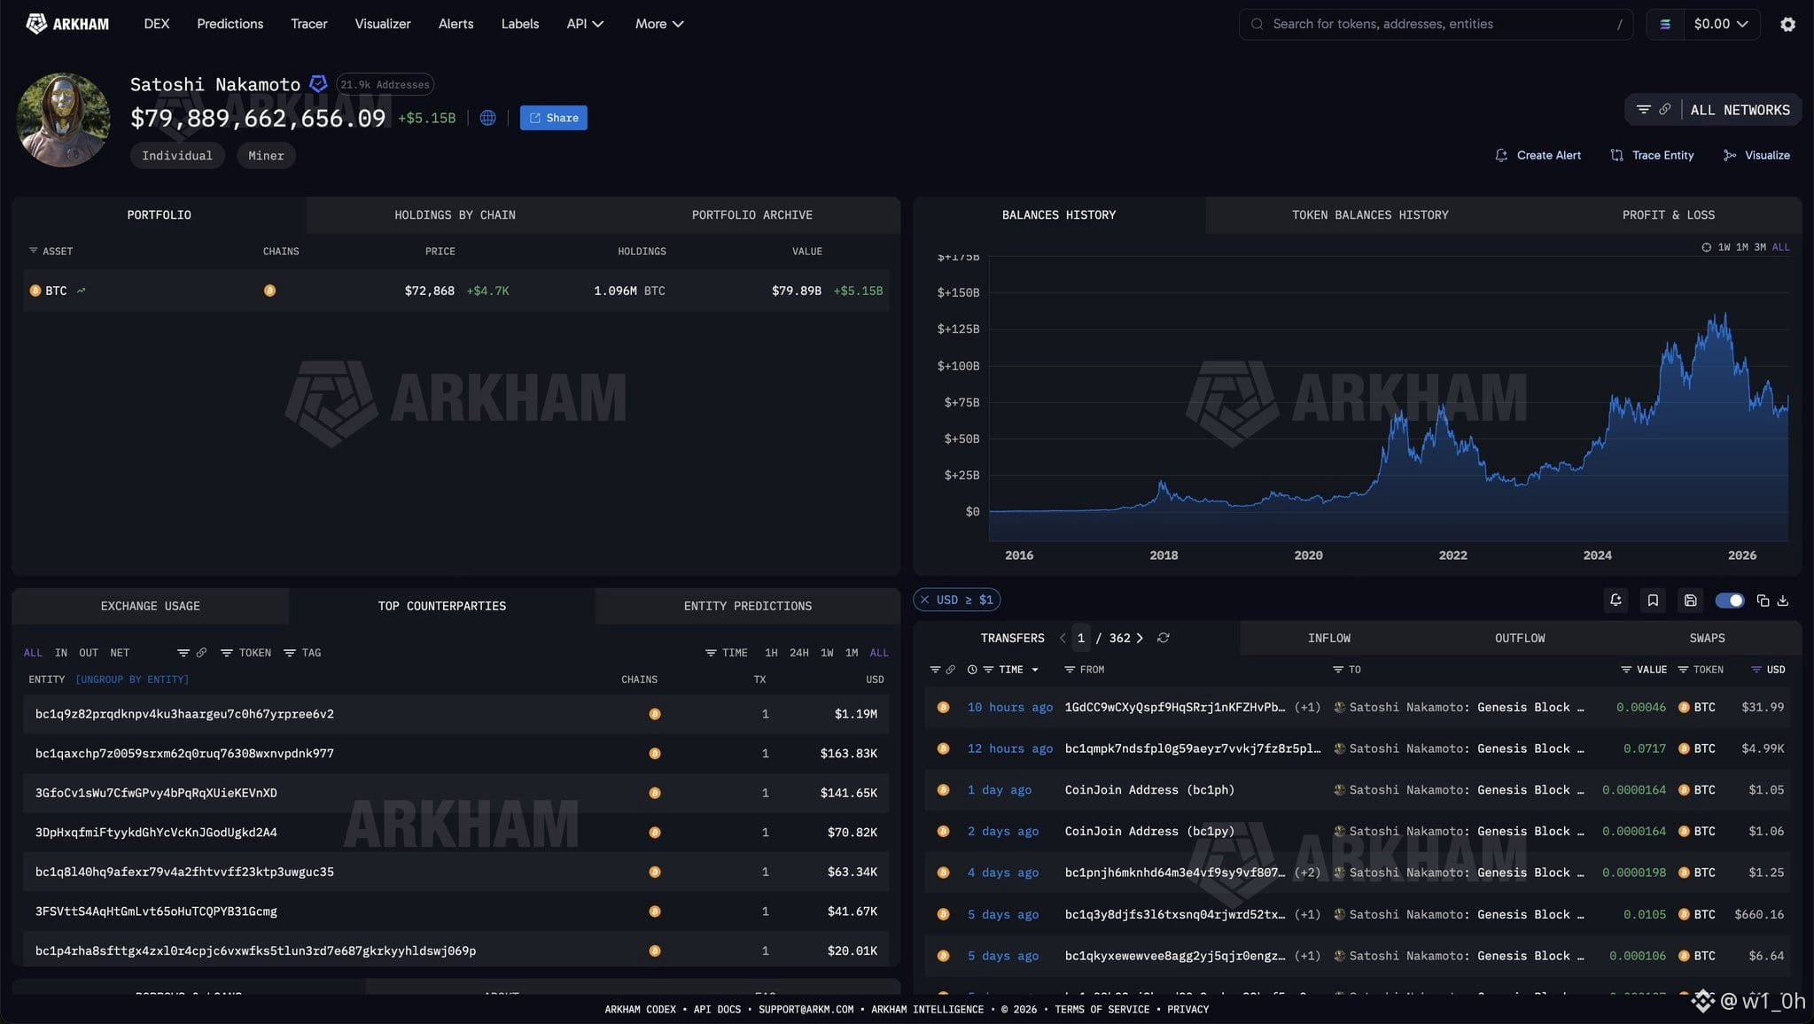
Task: Refresh the transfers list
Action: click(x=1164, y=638)
